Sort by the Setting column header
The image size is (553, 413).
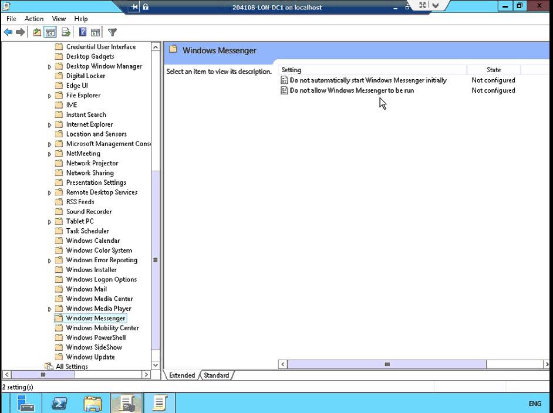[x=372, y=70]
